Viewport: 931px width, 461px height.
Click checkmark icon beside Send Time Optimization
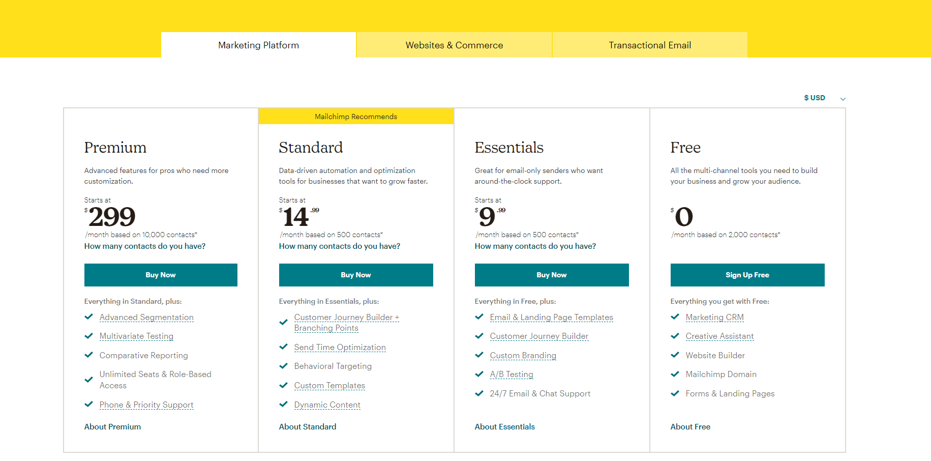283,347
